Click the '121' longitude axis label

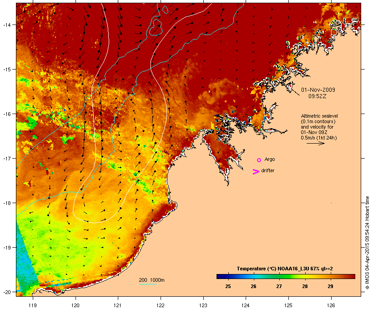pos(118,305)
